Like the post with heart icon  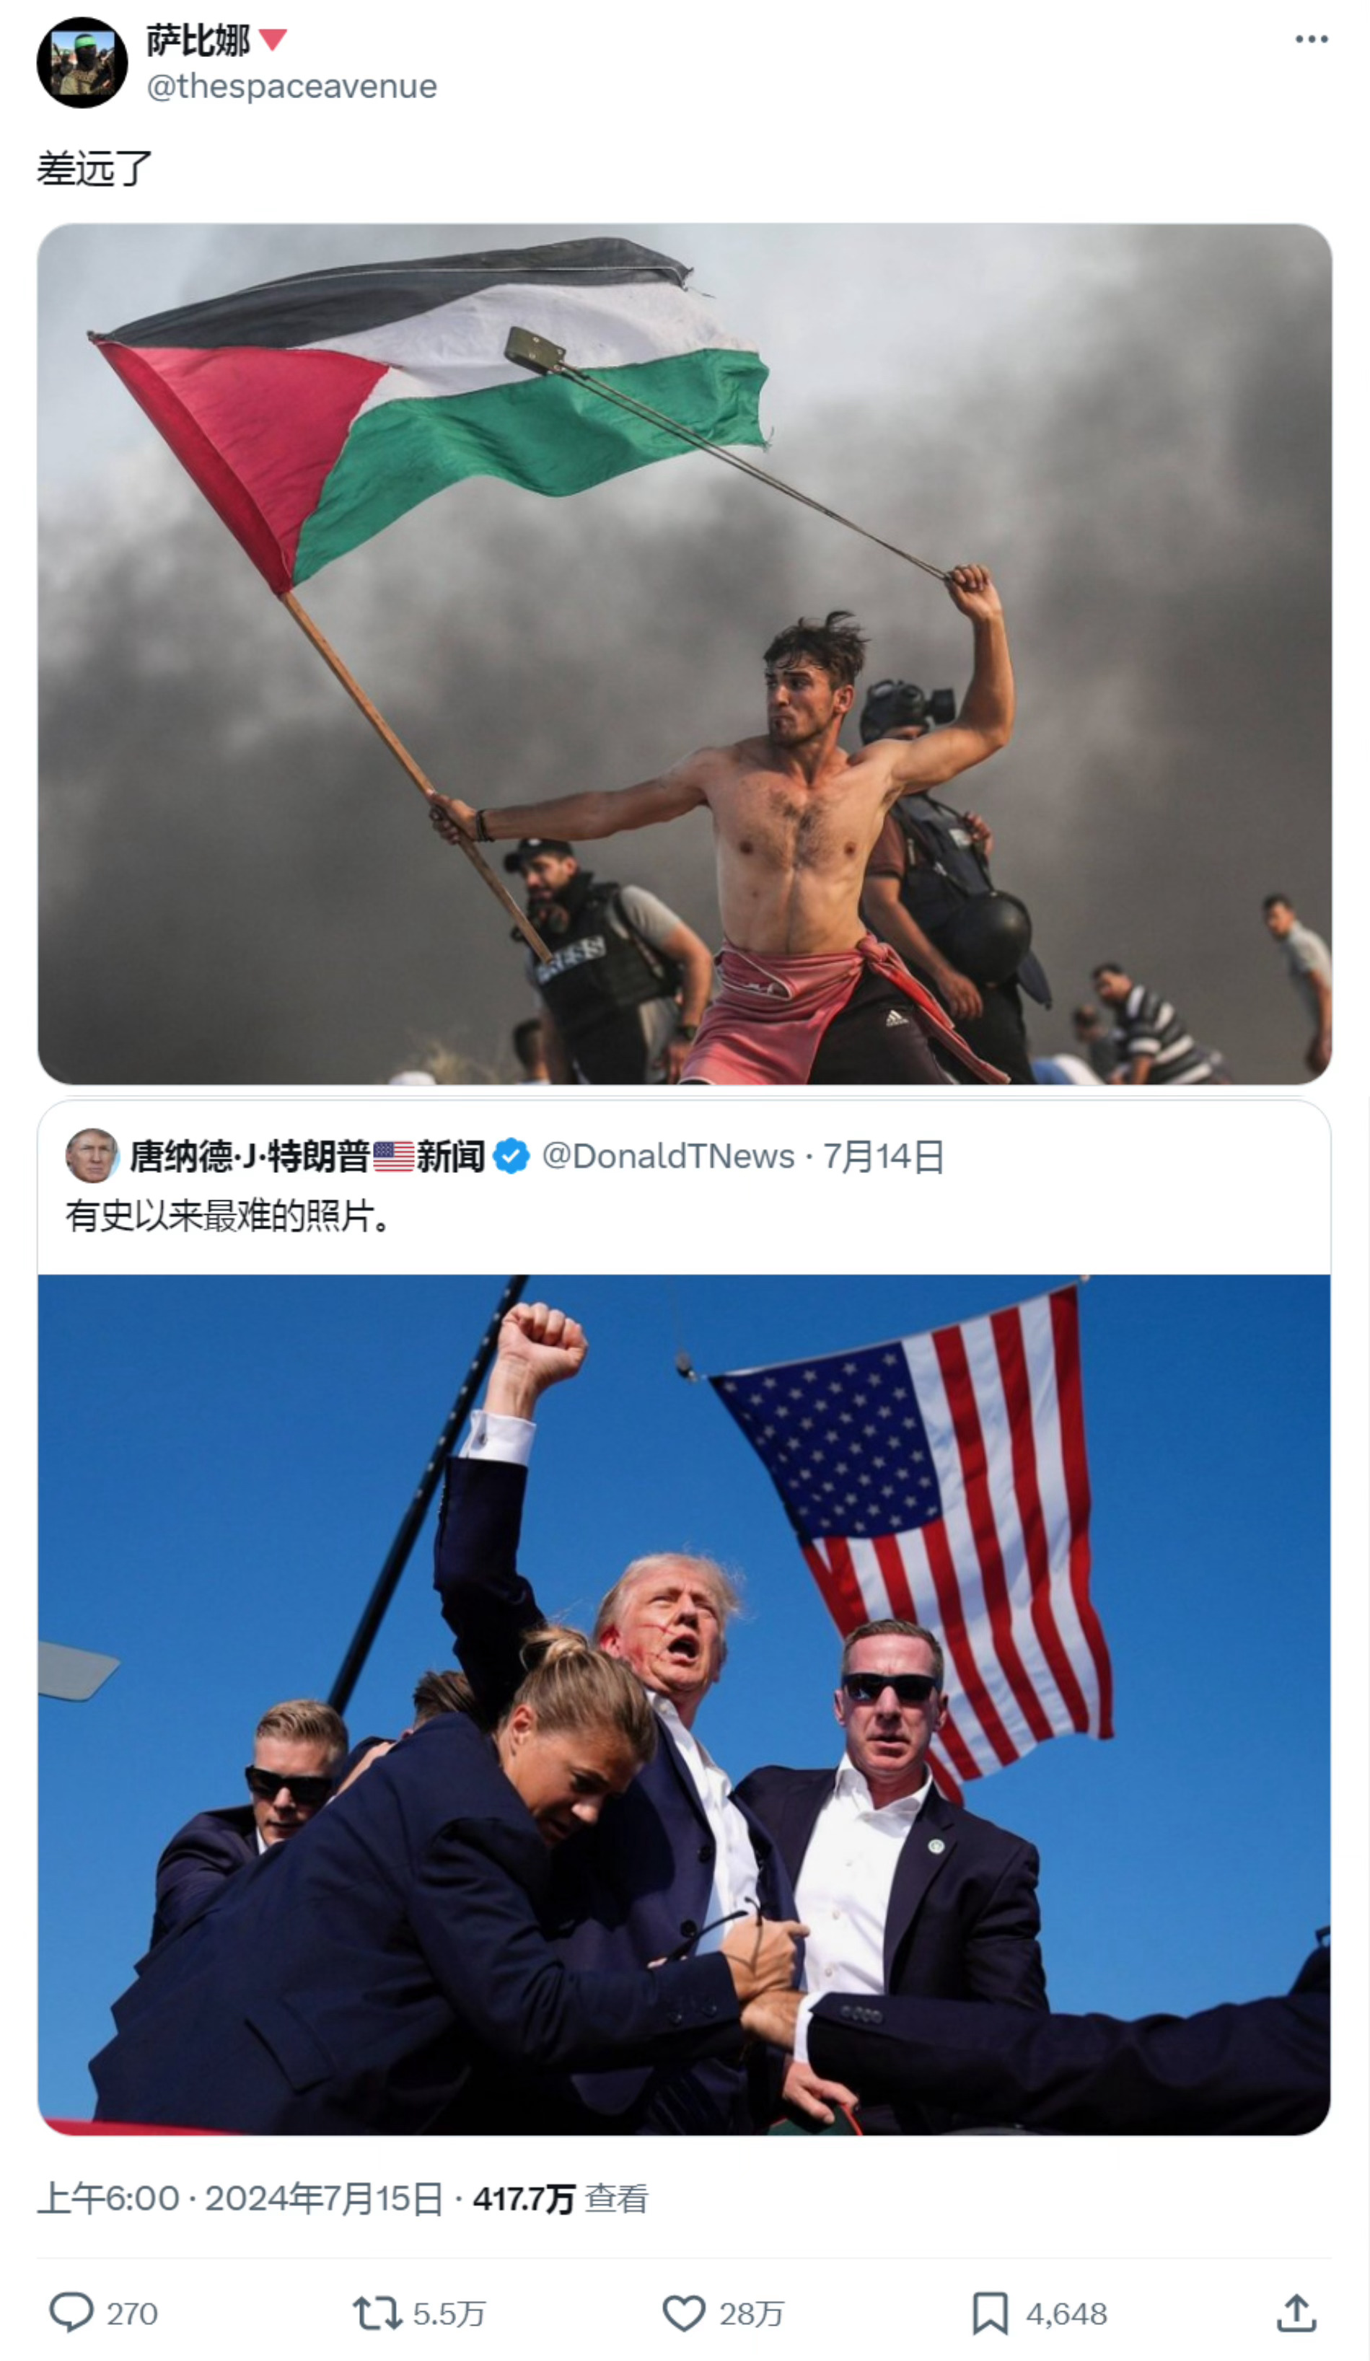click(x=684, y=2313)
